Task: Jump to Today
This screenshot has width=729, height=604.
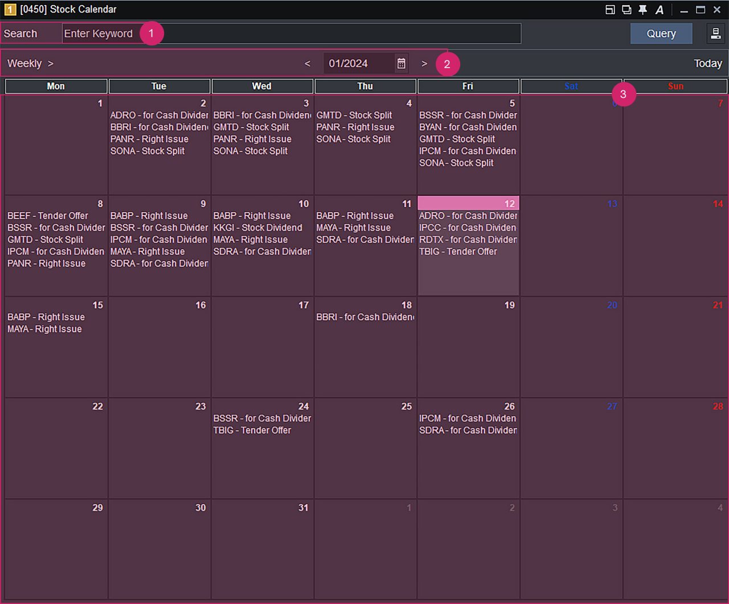Action: [x=707, y=63]
